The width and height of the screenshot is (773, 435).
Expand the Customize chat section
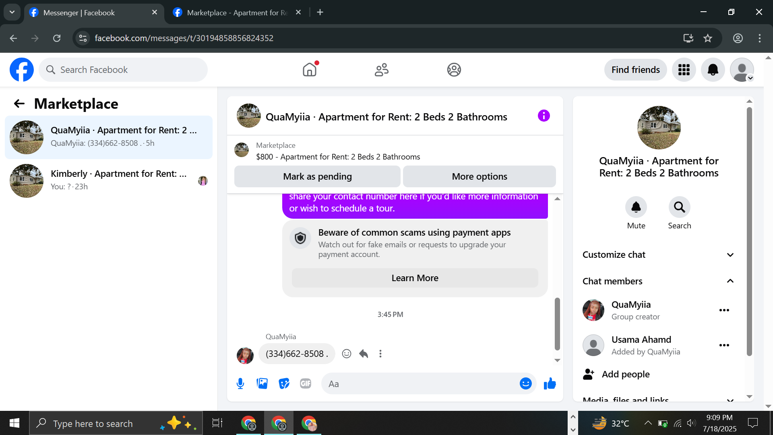pyautogui.click(x=658, y=255)
